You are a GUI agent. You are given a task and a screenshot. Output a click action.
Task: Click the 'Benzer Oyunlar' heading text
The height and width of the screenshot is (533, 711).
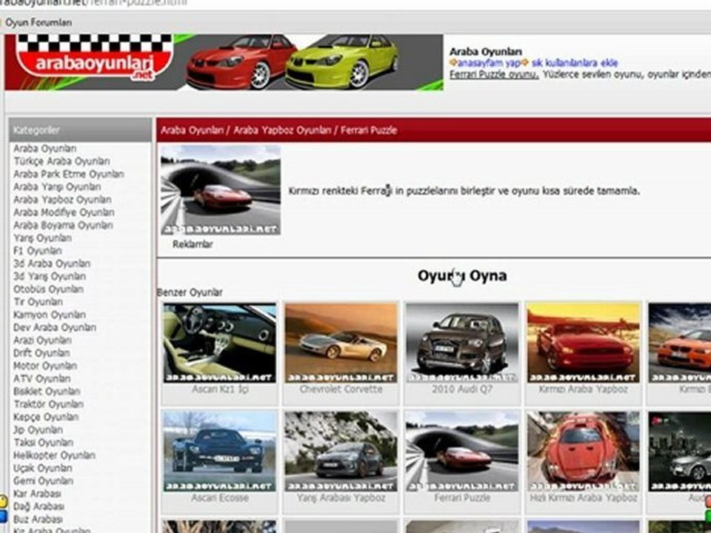tap(190, 293)
